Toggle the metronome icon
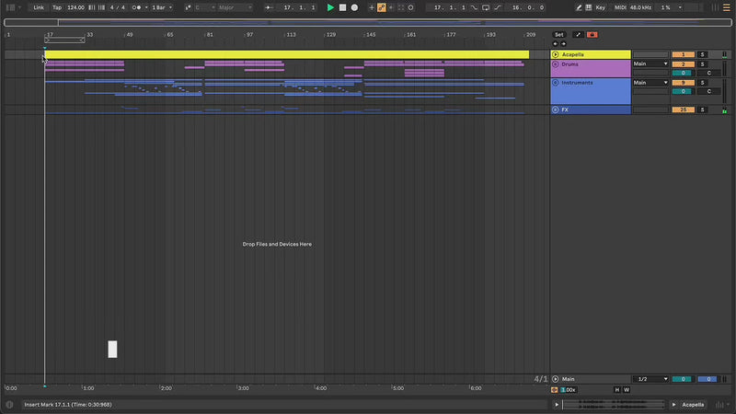This screenshot has width=736, height=414. pos(138,7)
